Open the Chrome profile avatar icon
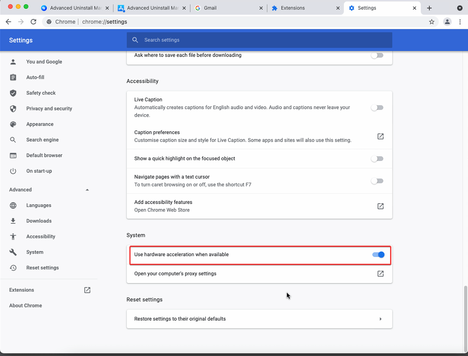Screen dimensions: 468x356 click(447, 22)
